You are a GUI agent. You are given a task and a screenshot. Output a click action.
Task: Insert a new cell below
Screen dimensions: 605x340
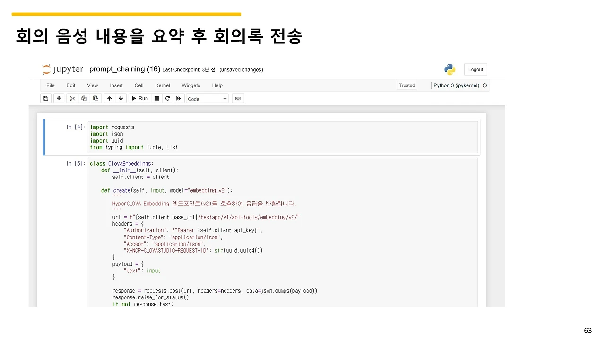point(59,98)
